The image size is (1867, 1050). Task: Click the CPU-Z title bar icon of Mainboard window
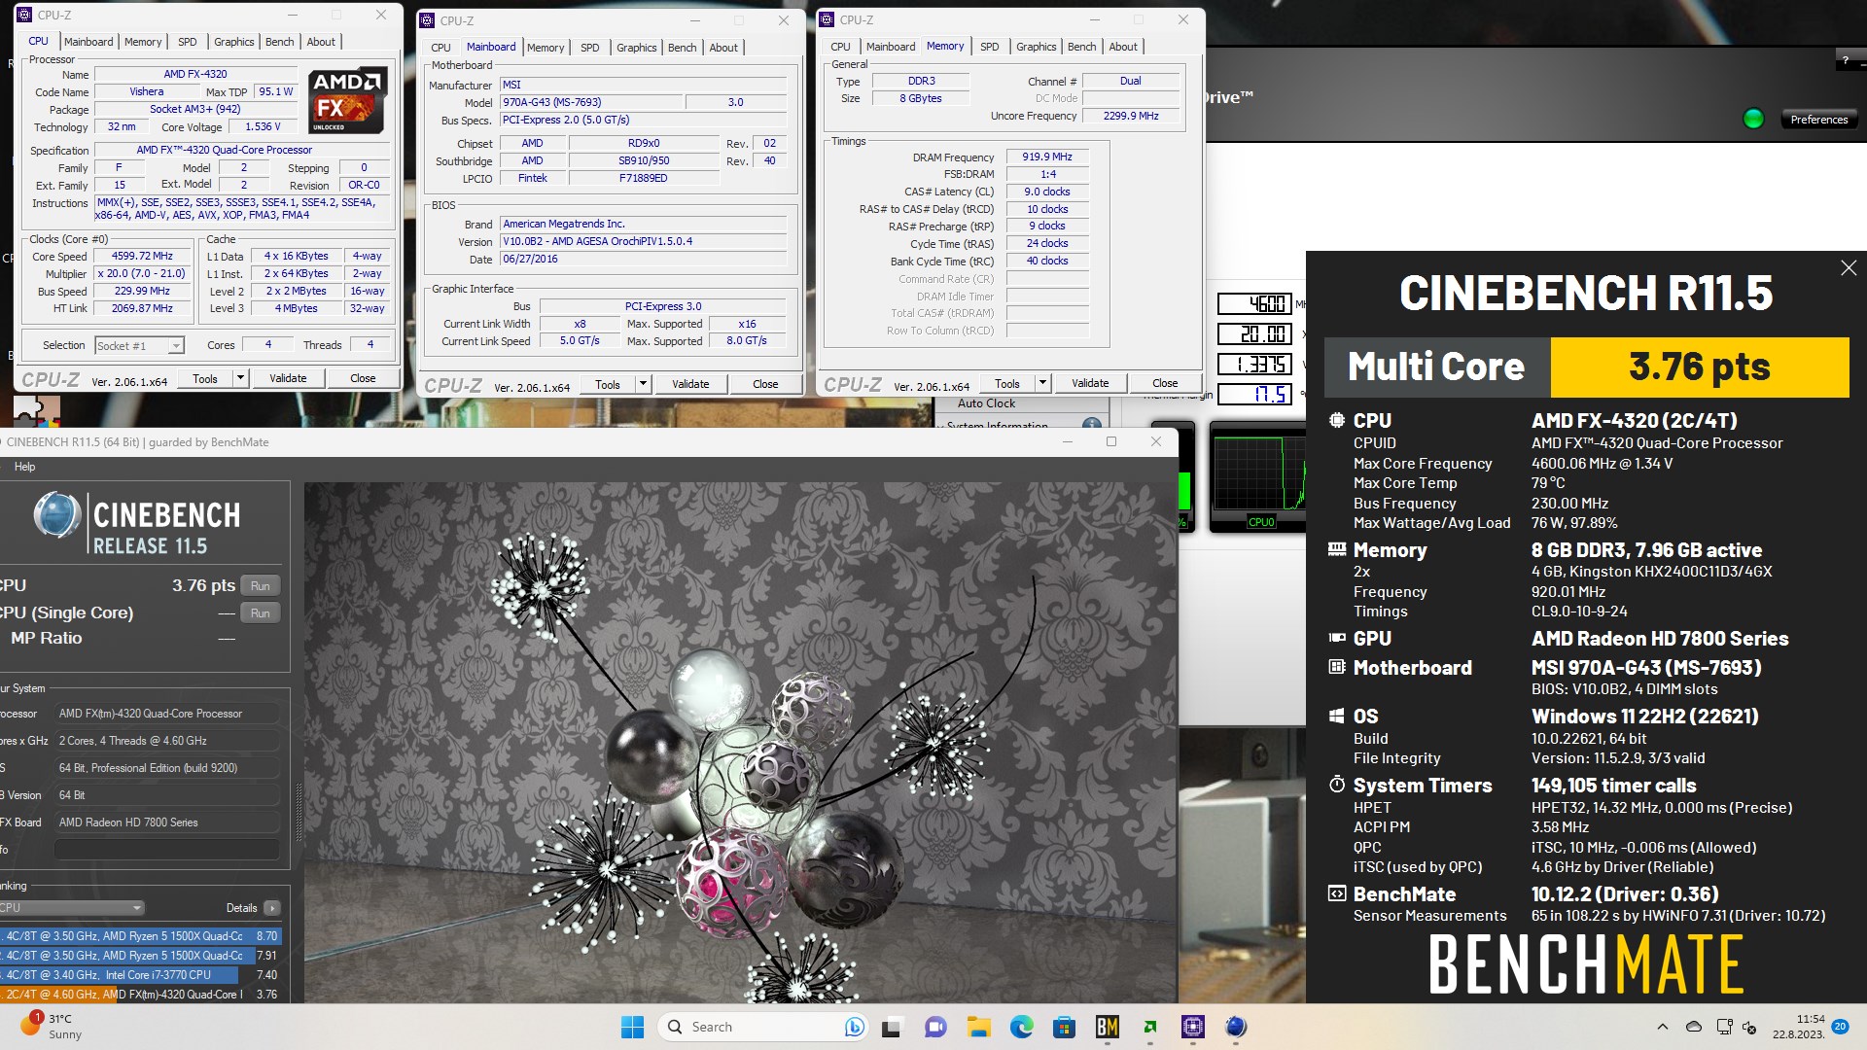click(x=427, y=20)
